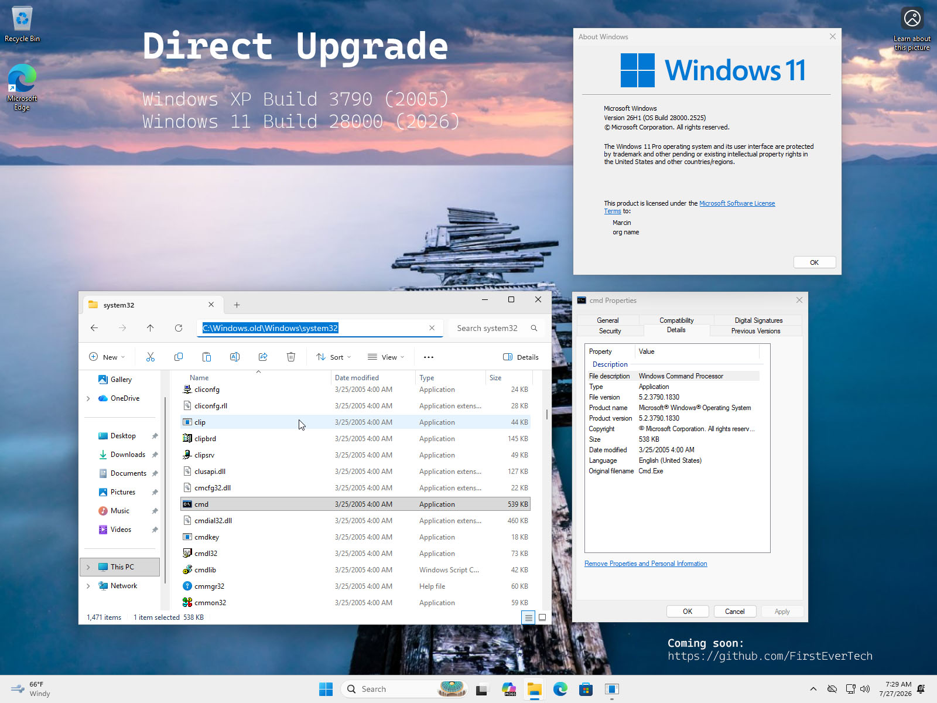
Task: Open Edge browser from the taskbar
Action: pyautogui.click(x=560, y=689)
